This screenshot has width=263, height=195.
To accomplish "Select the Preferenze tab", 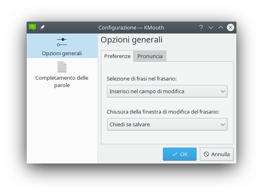I will pyautogui.click(x=117, y=56).
